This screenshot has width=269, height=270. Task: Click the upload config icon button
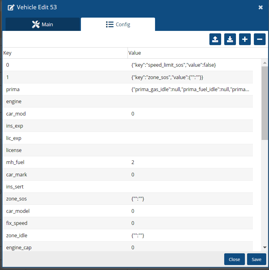coord(215,39)
